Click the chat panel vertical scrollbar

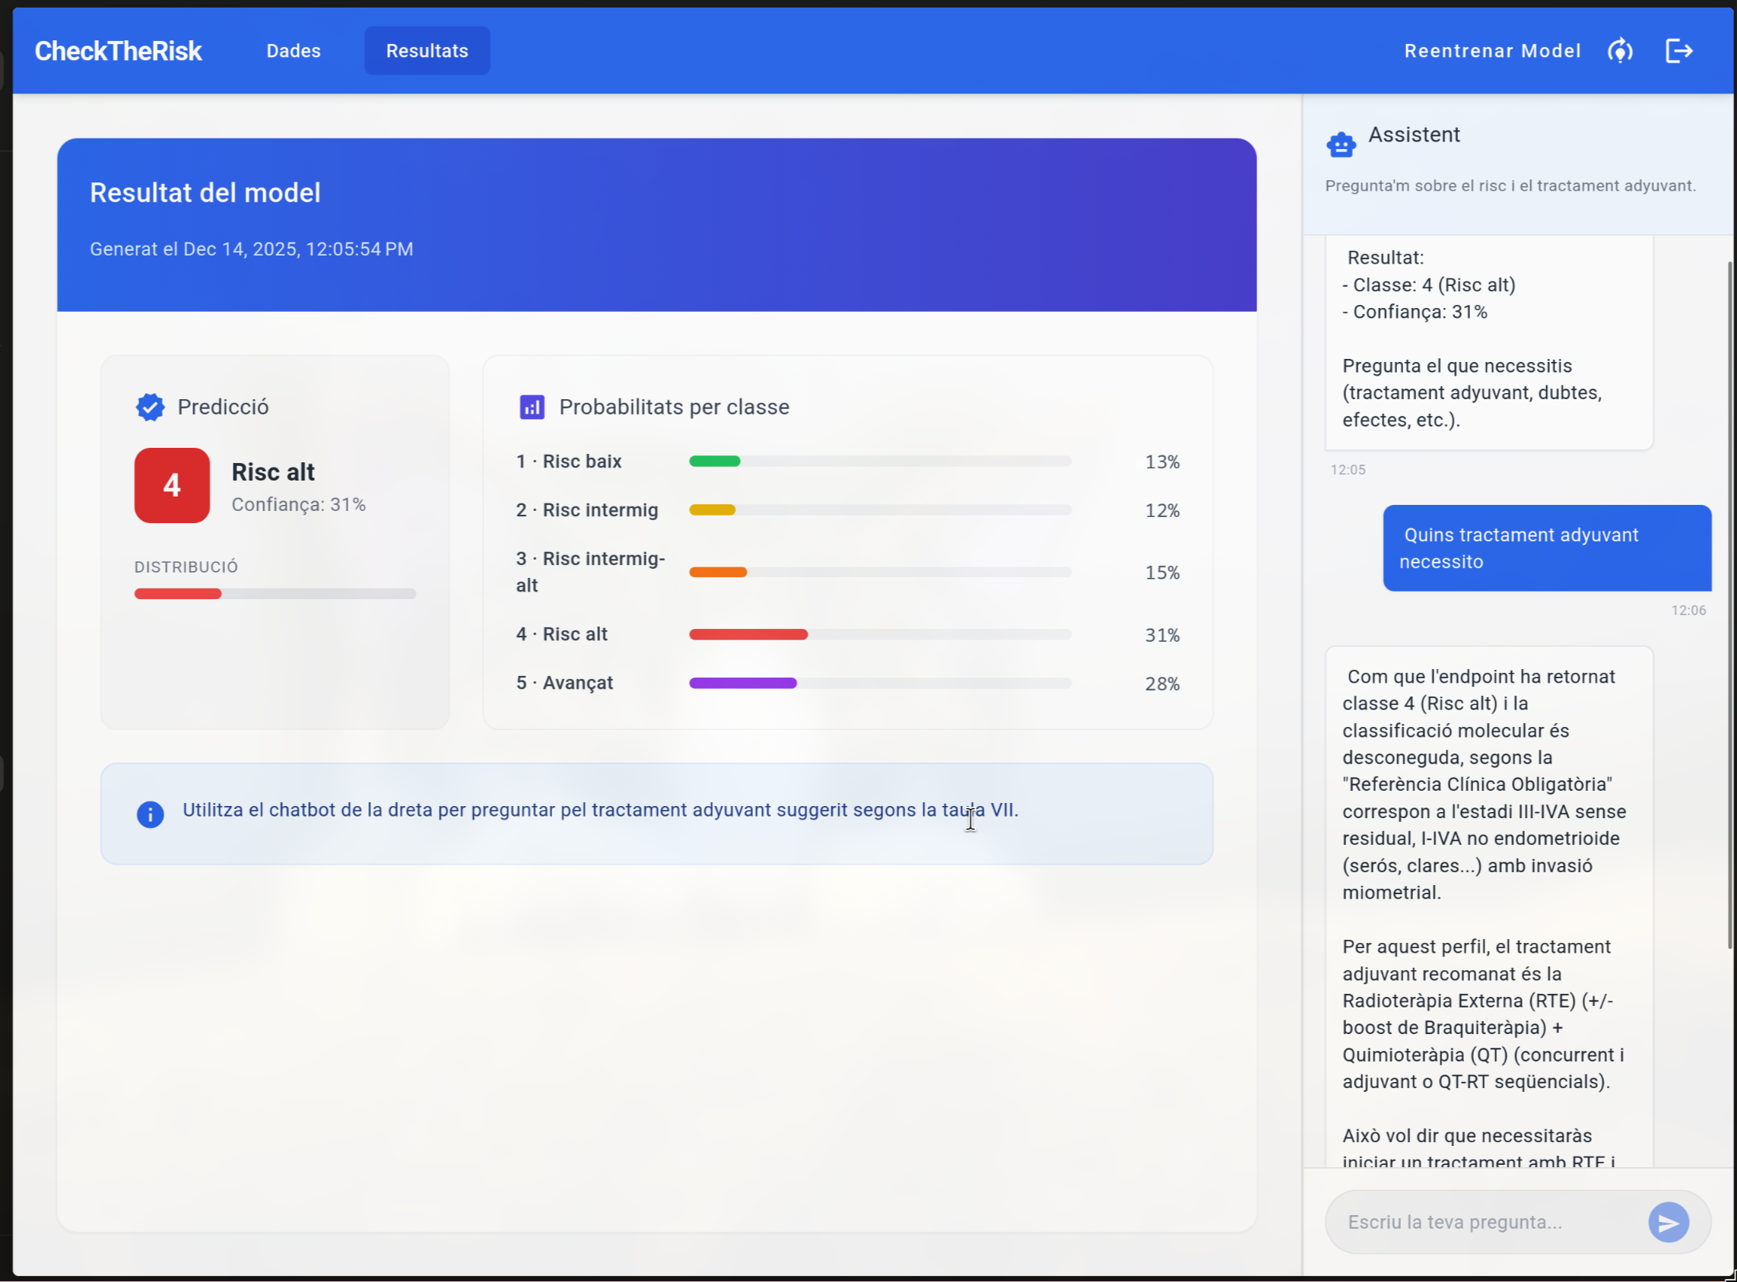(x=1730, y=605)
